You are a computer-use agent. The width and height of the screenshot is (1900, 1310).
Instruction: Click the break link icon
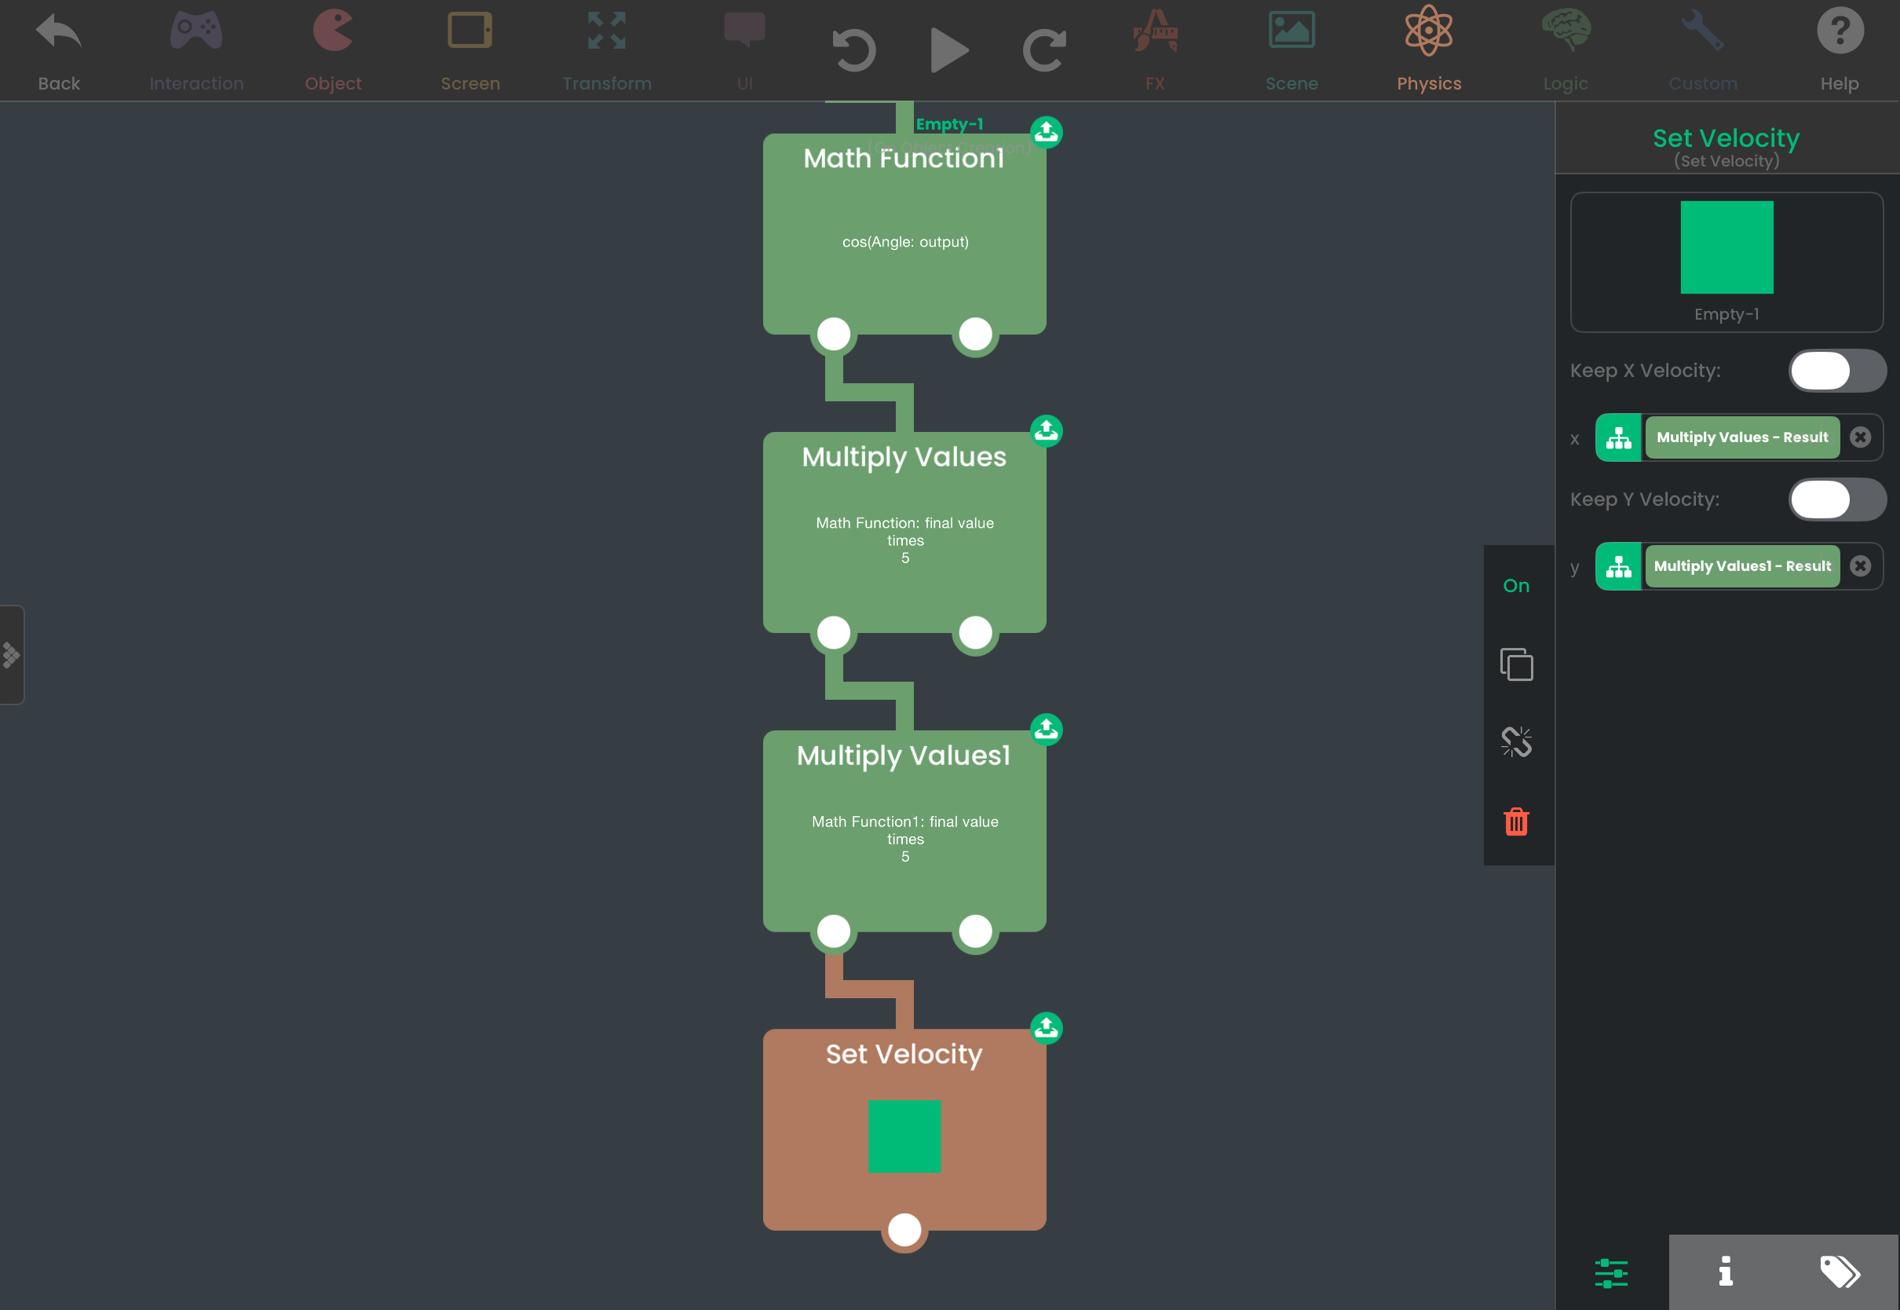(1516, 742)
